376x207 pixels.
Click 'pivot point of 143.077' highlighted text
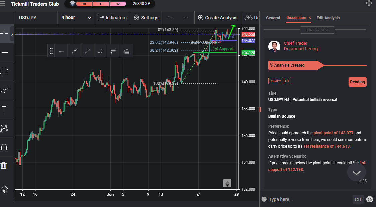(x=333, y=133)
